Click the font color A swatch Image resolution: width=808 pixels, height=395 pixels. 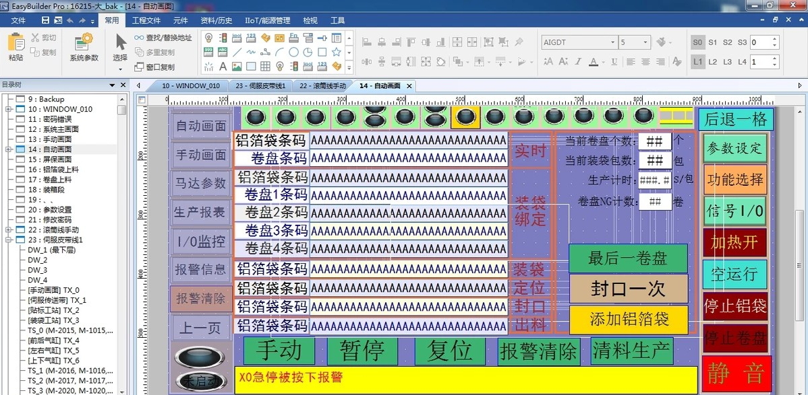pos(594,62)
